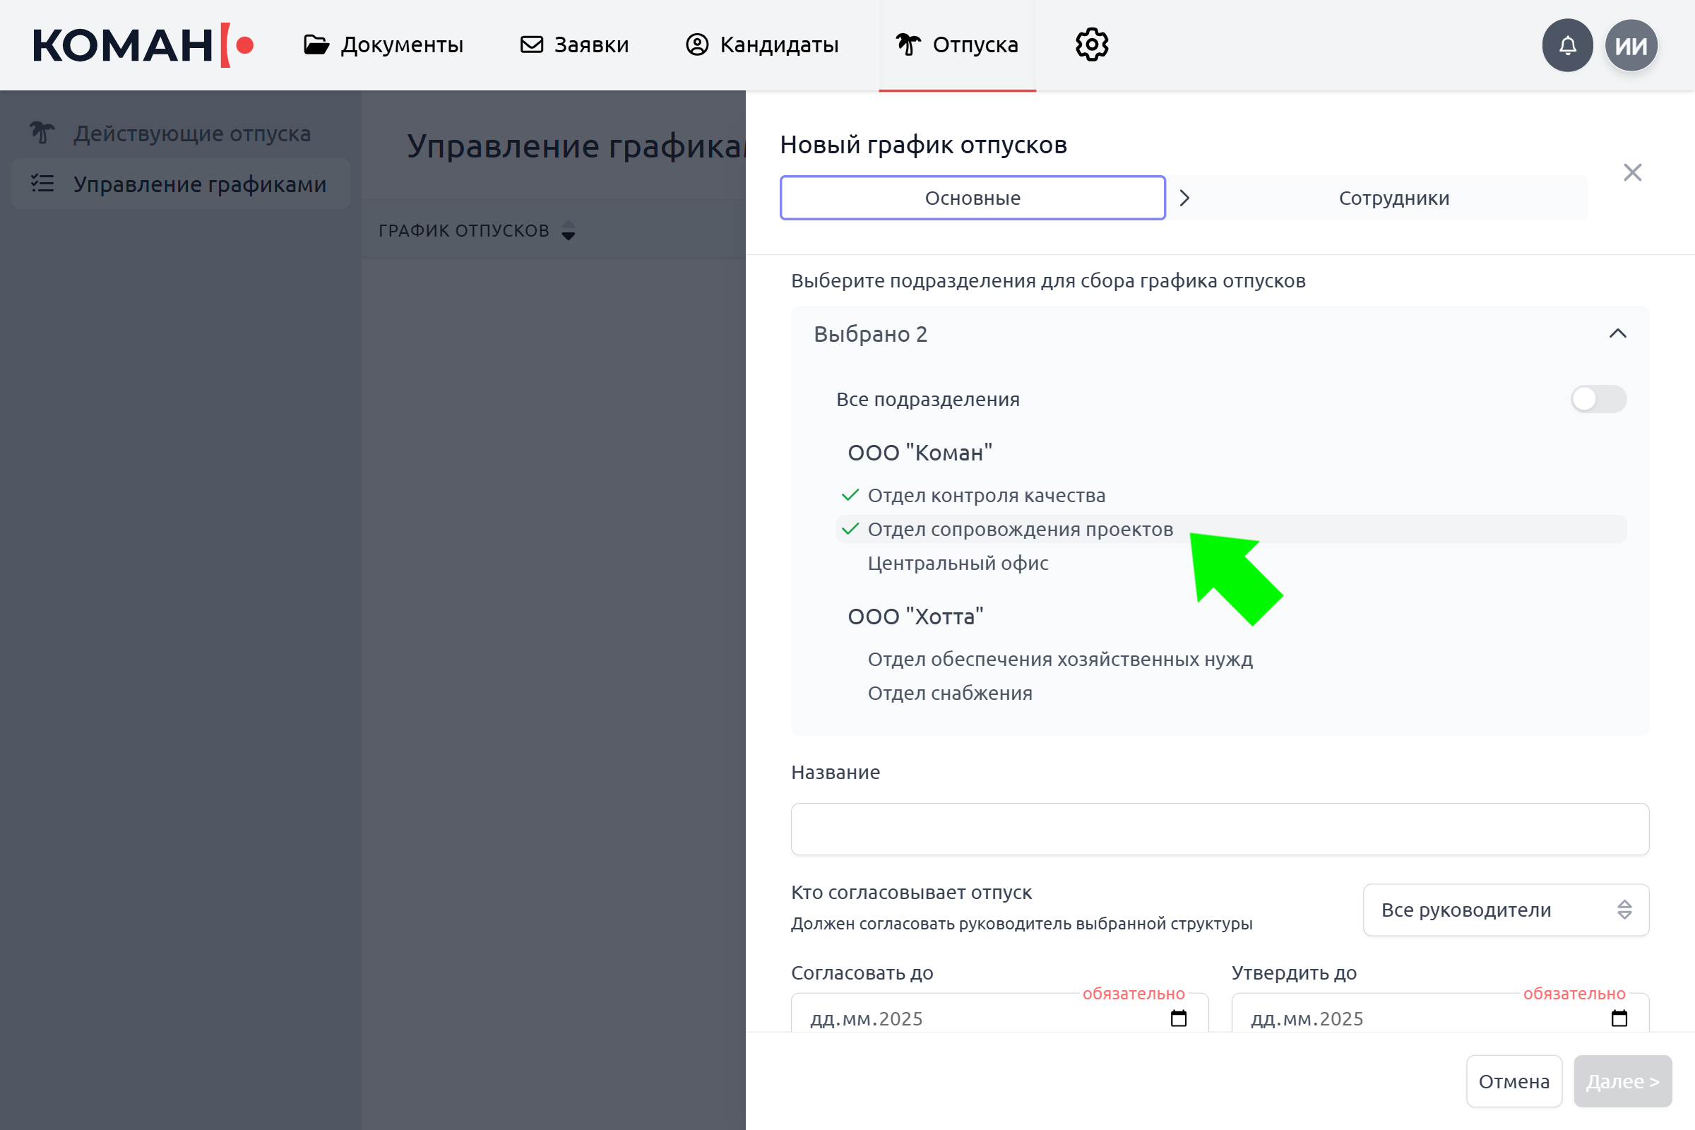Enable the Все подразделения toggle
The width and height of the screenshot is (1695, 1130).
click(1598, 399)
